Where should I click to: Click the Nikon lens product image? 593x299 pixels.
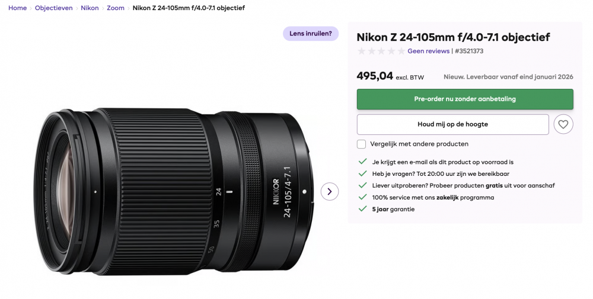point(174,191)
